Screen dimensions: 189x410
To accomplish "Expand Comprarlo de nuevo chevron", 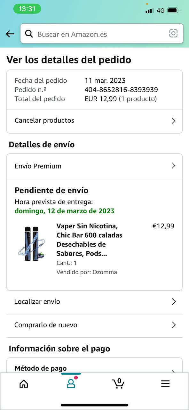I will pyautogui.click(x=174, y=325).
